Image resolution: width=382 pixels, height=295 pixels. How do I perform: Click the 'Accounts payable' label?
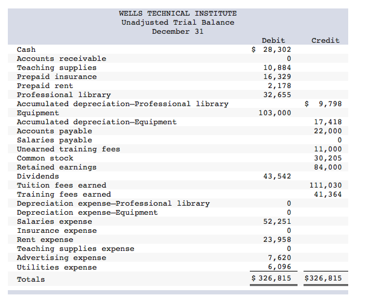[x=54, y=131]
